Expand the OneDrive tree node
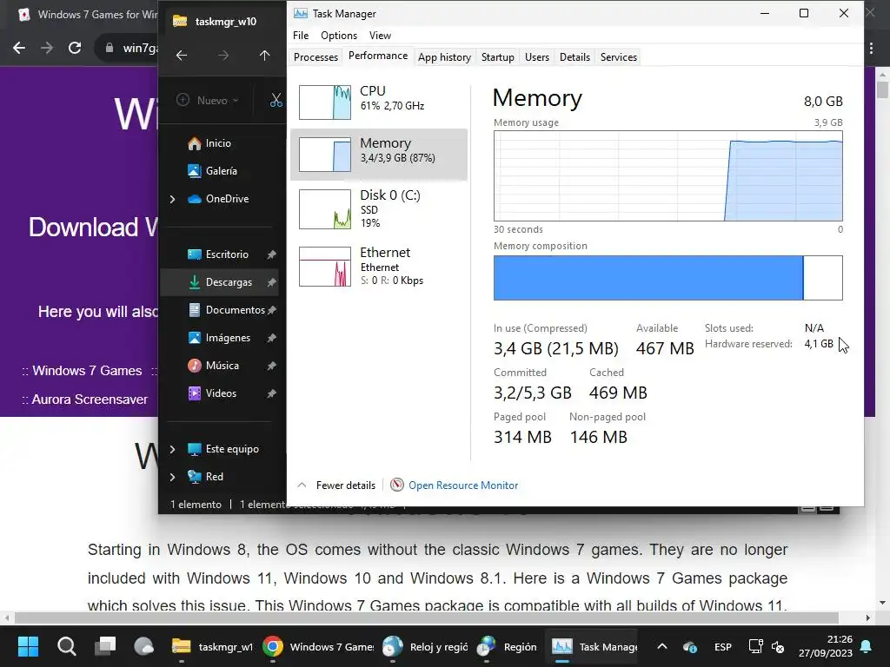Screen dimensions: 890x667 point(173,199)
